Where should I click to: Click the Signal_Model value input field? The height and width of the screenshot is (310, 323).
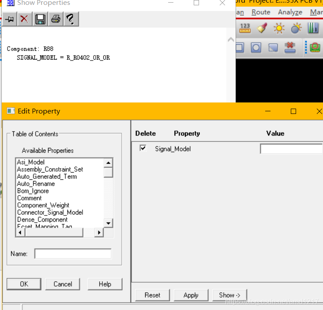click(x=291, y=149)
